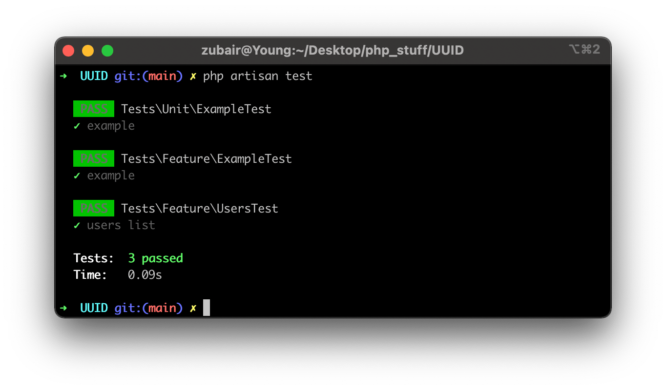This screenshot has height=390, width=666.
Task: Click the green '3 passed' summary text
Action: pos(155,258)
